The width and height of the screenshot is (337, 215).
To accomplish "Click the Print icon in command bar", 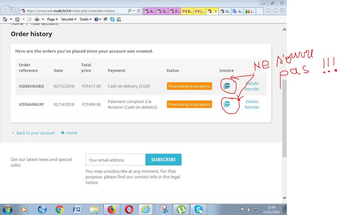I will coord(37,19).
